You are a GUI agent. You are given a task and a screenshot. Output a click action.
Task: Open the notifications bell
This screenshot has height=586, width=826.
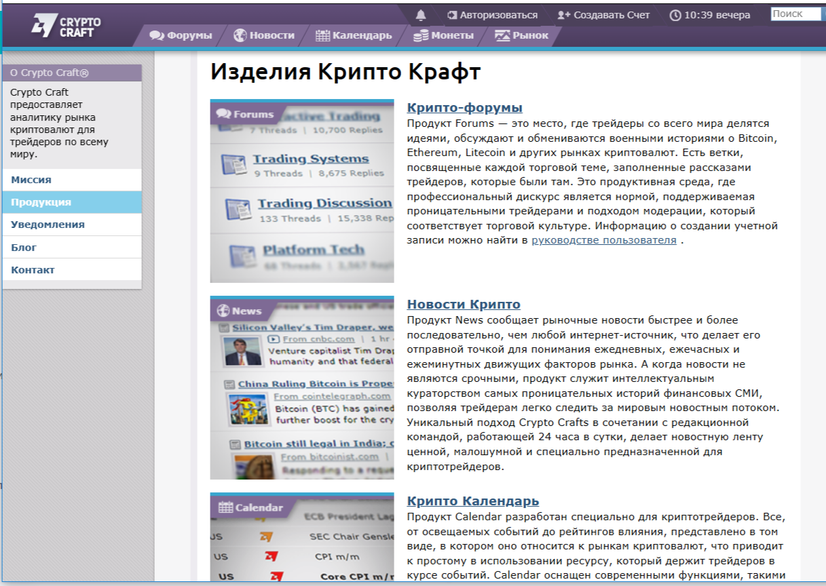tap(421, 15)
